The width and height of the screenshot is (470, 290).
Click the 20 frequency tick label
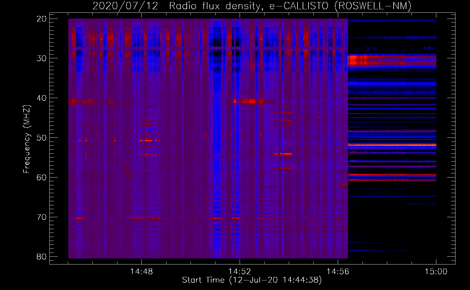click(42, 19)
